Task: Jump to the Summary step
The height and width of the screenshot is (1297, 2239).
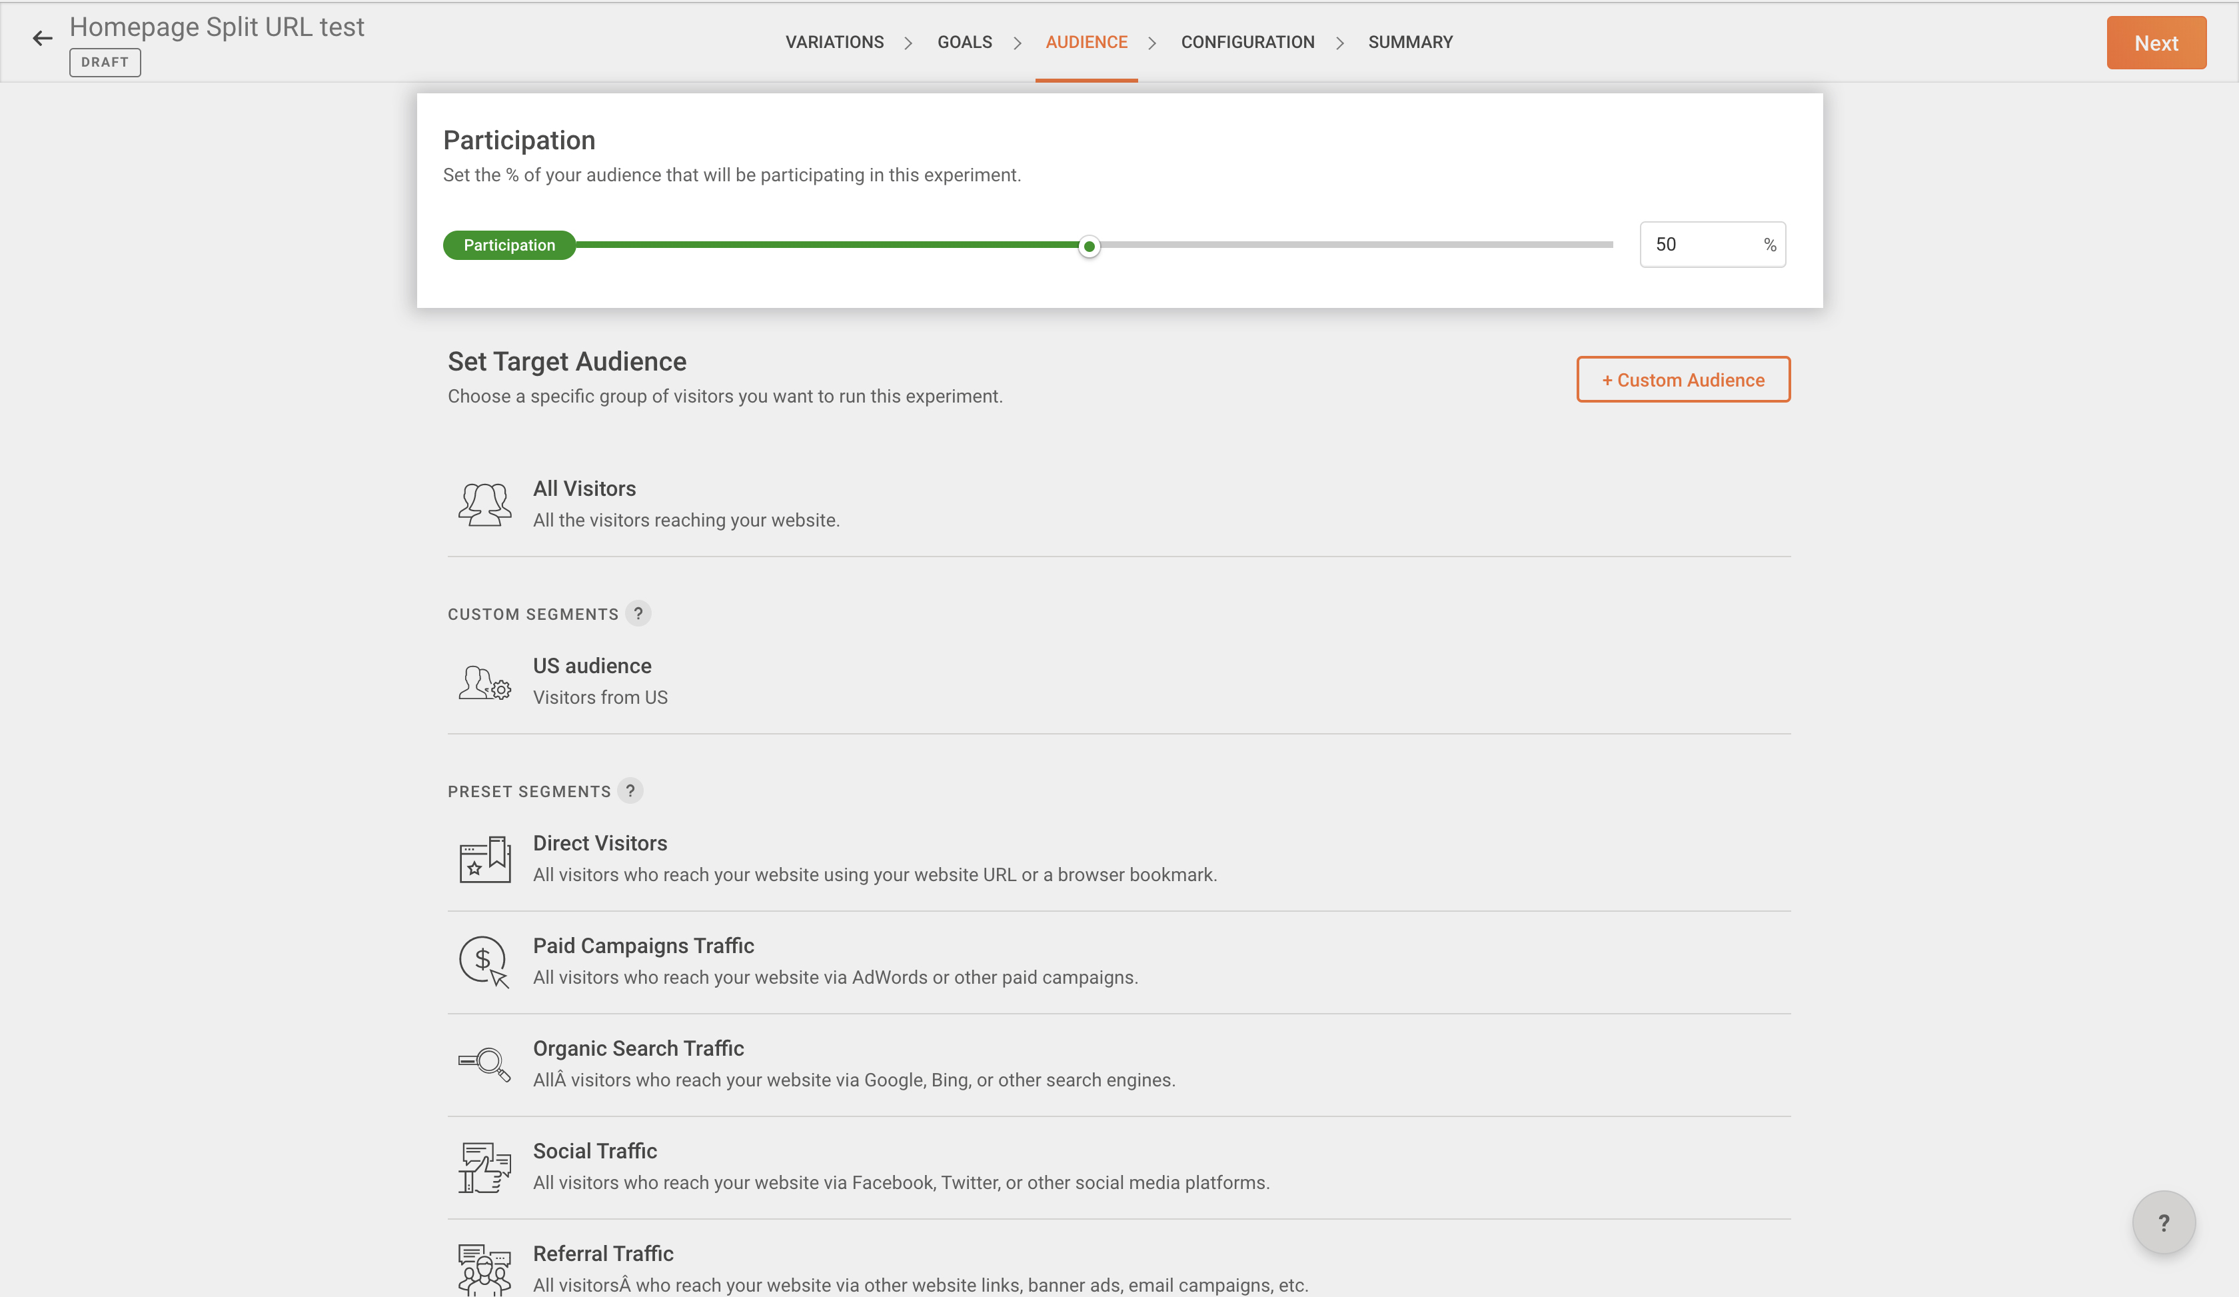Action: tap(1410, 42)
